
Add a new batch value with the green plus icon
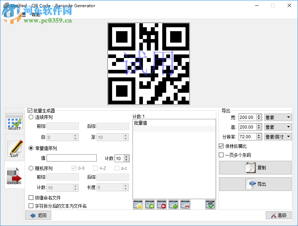tap(173, 205)
